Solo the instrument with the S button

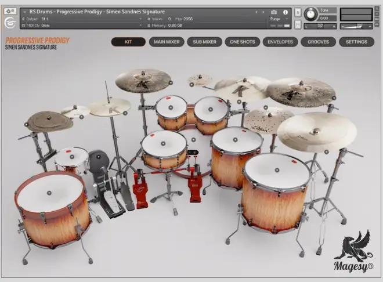tap(298, 12)
